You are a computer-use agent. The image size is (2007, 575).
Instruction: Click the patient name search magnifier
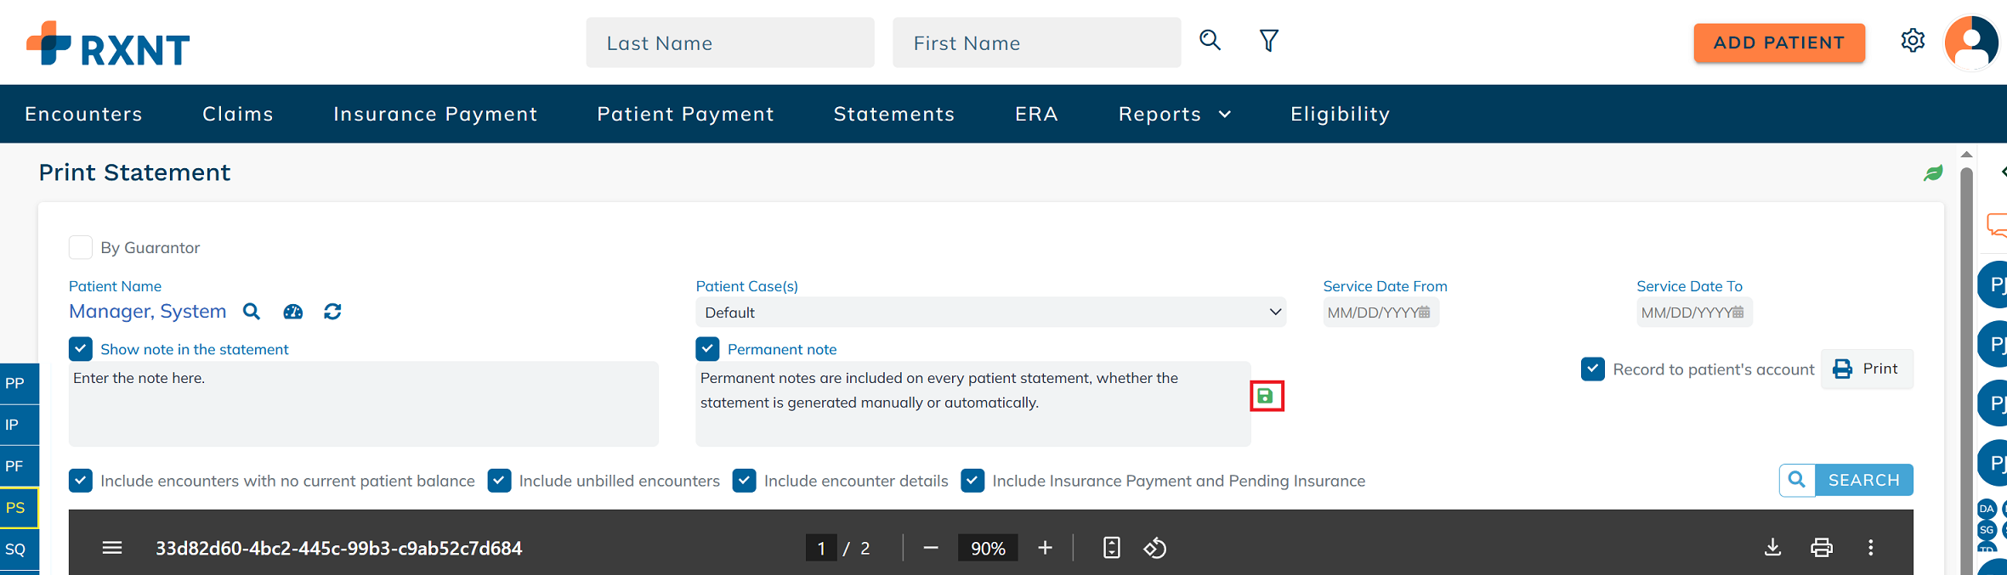pos(252,312)
